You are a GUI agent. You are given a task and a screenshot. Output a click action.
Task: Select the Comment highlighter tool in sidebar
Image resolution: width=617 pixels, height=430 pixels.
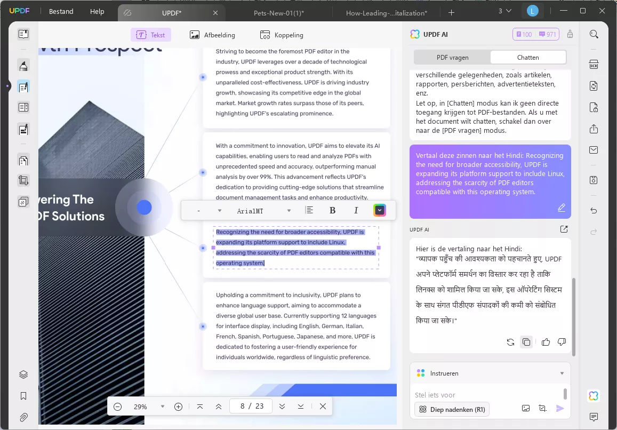coord(23,66)
